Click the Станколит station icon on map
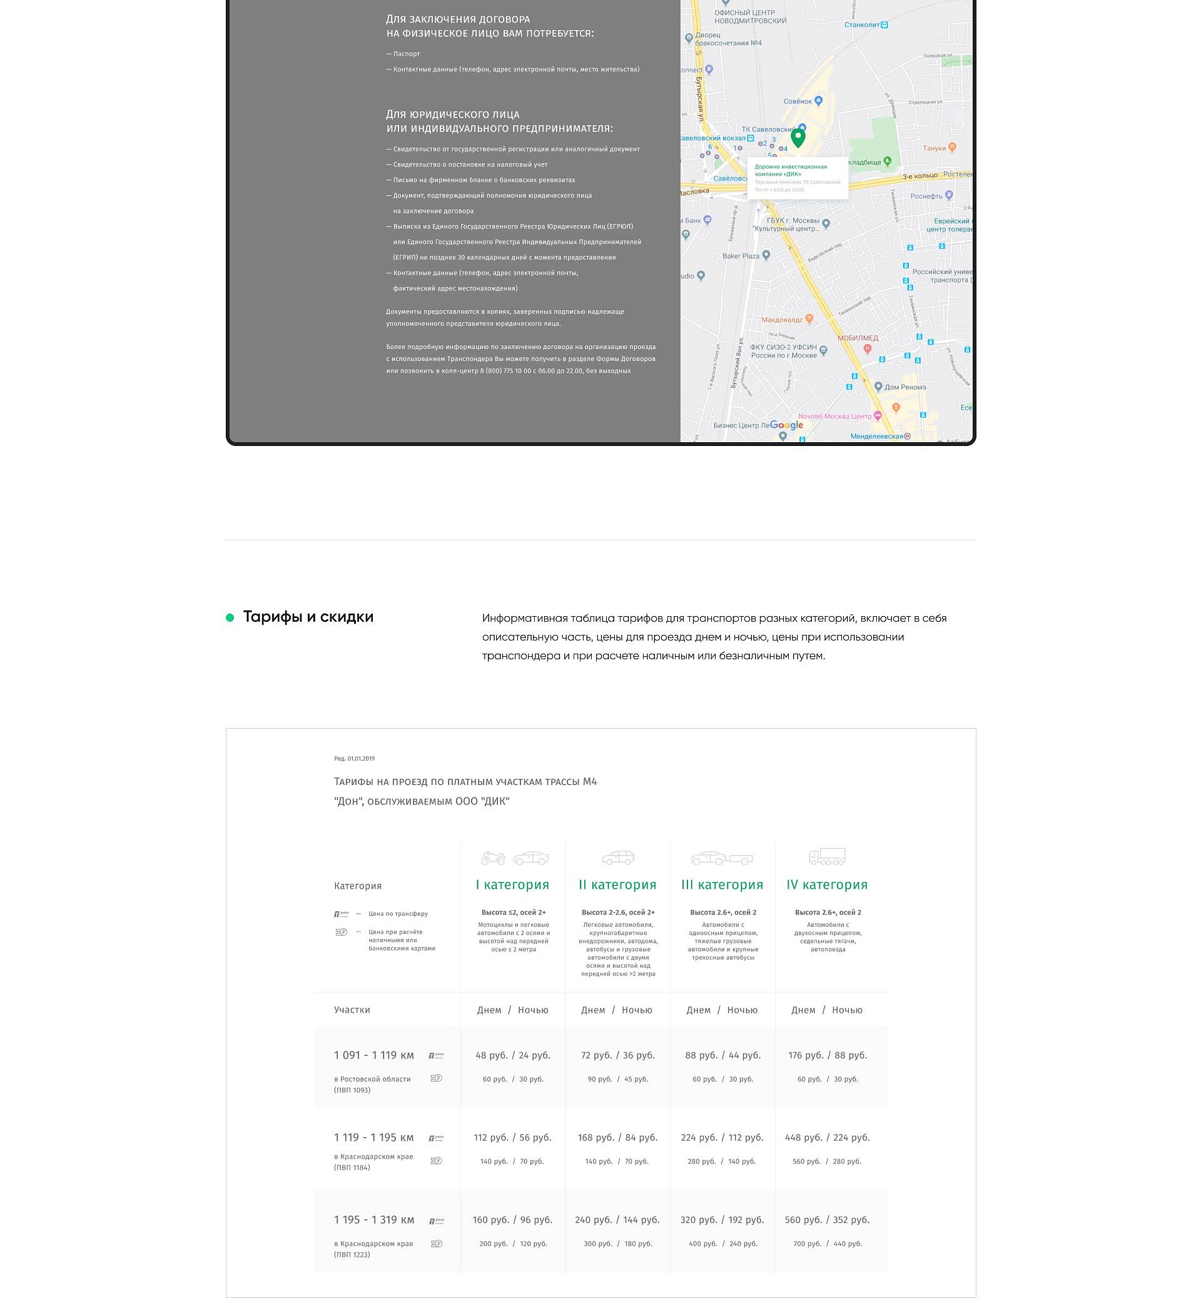1201x1306 pixels. click(x=884, y=24)
